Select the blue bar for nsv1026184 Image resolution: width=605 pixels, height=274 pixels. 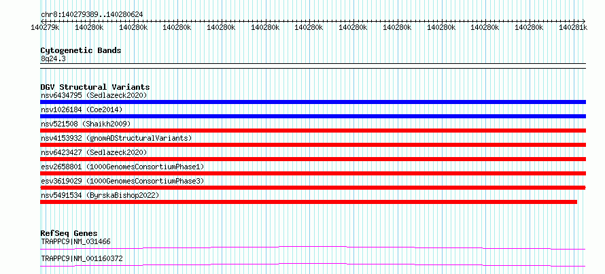pyautogui.click(x=313, y=116)
